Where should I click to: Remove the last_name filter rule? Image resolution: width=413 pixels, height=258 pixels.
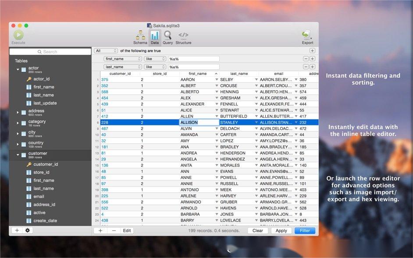pyautogui.click(x=306, y=67)
